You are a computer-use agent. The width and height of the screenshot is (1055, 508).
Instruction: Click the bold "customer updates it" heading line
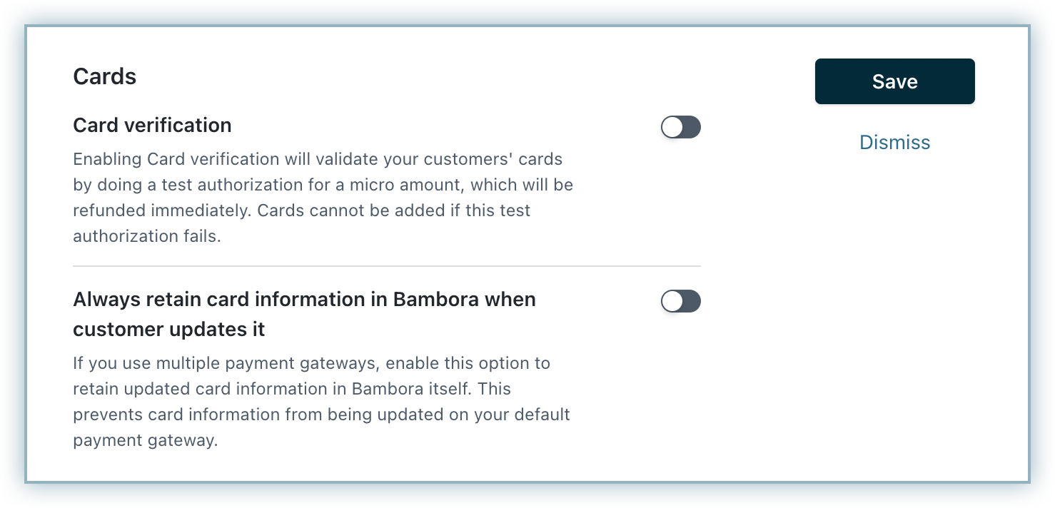point(168,330)
